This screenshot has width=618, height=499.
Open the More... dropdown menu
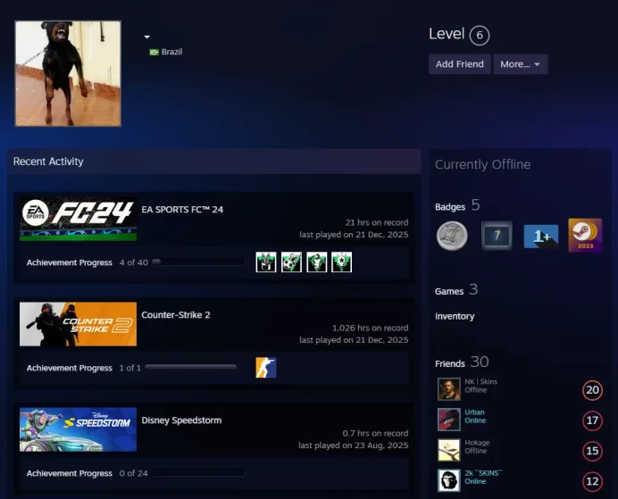click(521, 64)
